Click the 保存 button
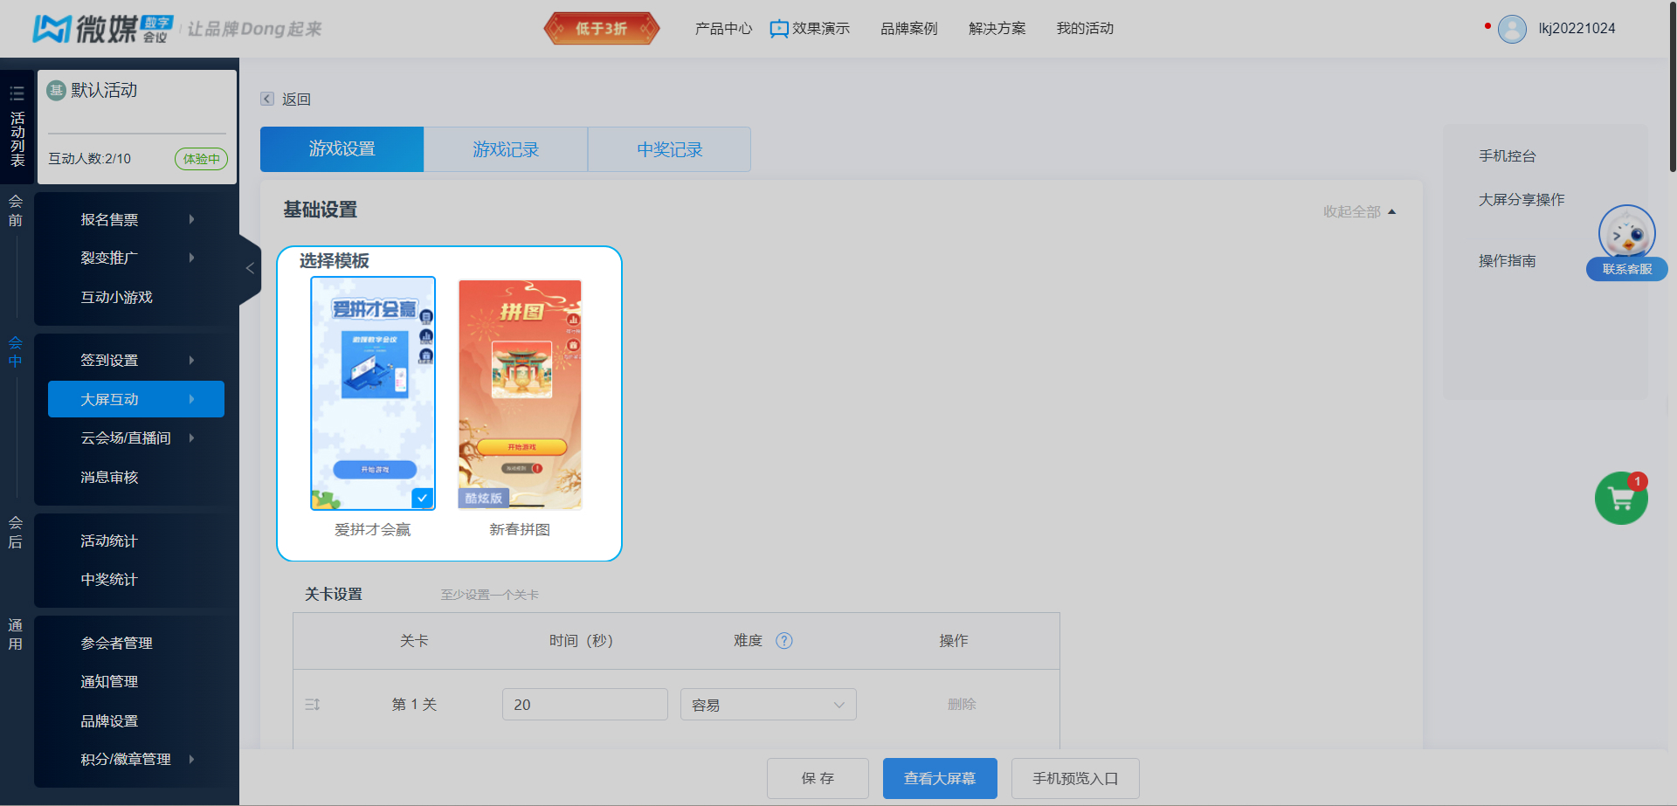 click(818, 778)
